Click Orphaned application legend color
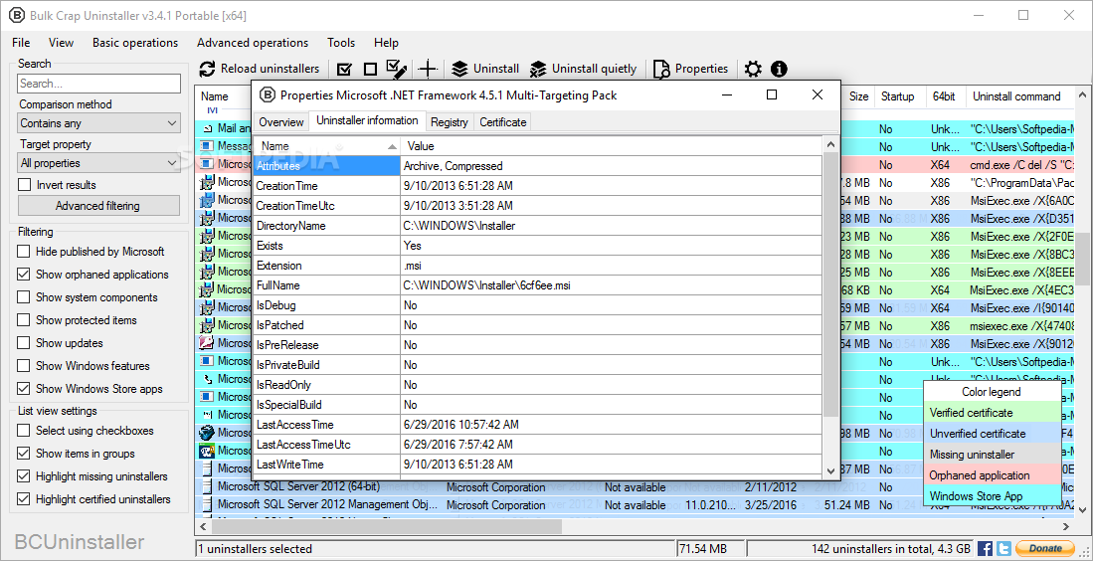The width and height of the screenshot is (1093, 561). coord(992,475)
